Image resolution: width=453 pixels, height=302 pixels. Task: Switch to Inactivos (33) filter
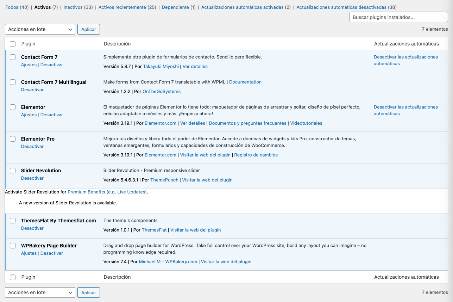[x=78, y=7]
